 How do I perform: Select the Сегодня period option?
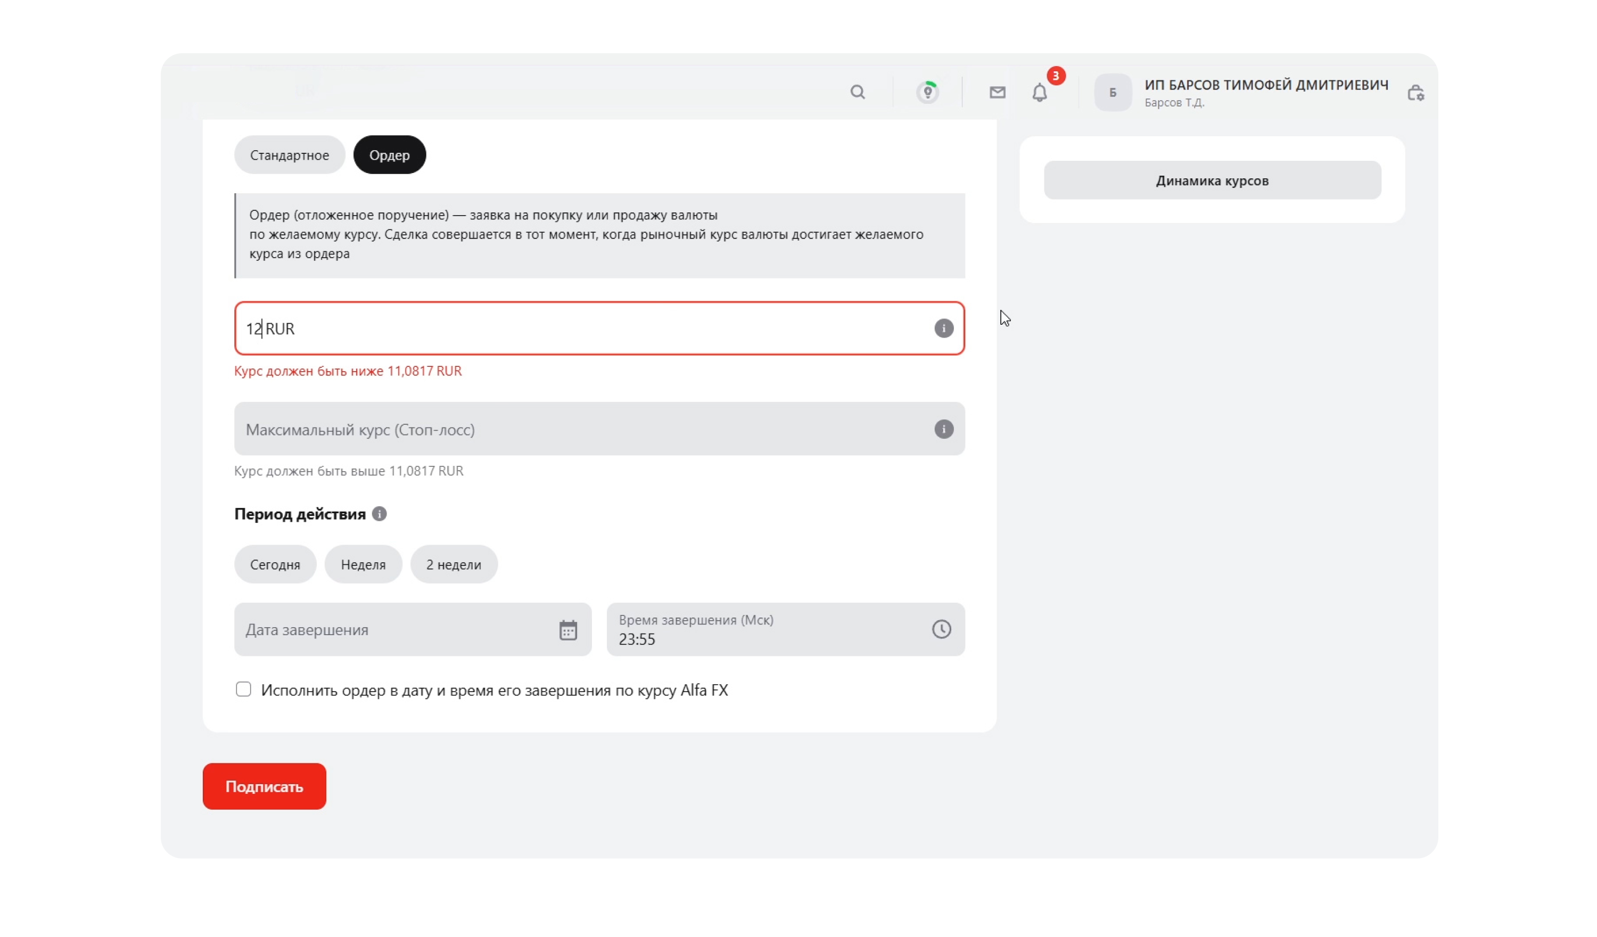275,564
